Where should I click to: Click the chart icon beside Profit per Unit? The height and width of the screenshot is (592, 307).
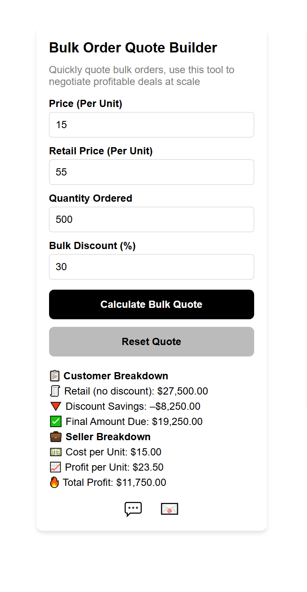55,467
